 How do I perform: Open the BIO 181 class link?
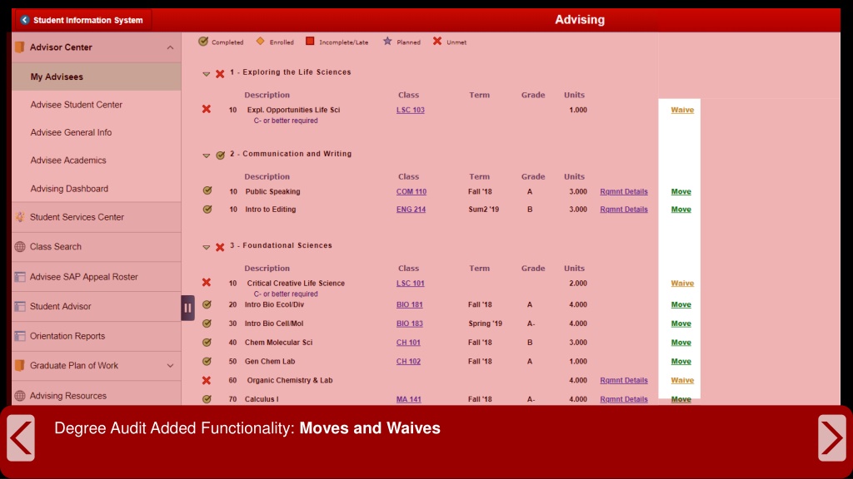click(x=410, y=304)
